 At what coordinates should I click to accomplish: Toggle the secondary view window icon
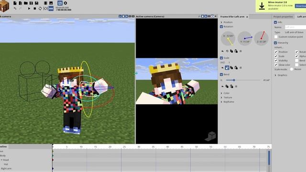click(60, 3)
